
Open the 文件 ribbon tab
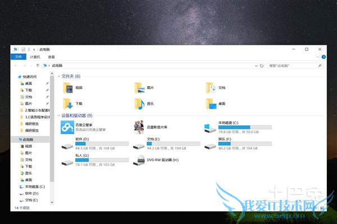[x=19, y=57]
